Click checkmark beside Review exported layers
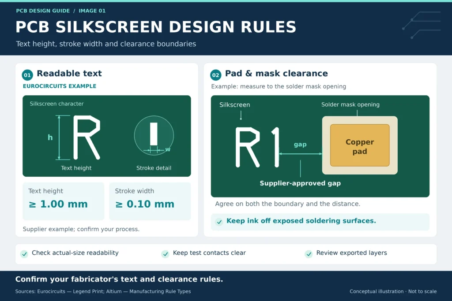452x301 pixels. click(x=309, y=254)
